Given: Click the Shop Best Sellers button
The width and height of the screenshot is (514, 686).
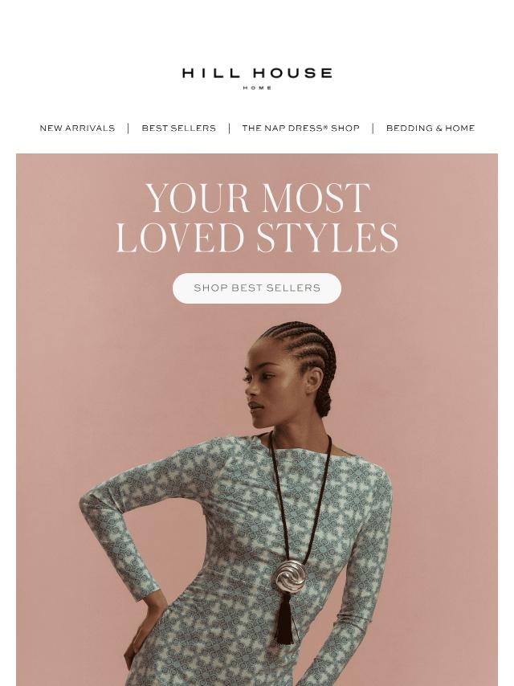Looking at the screenshot, I should pos(257,288).
